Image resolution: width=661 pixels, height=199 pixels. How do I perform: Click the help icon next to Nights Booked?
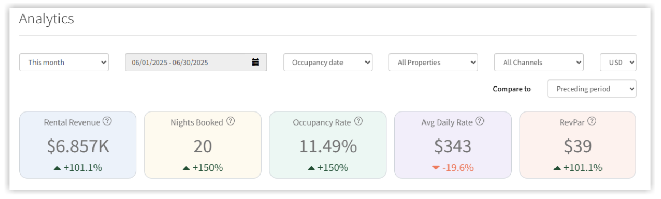pyautogui.click(x=230, y=121)
